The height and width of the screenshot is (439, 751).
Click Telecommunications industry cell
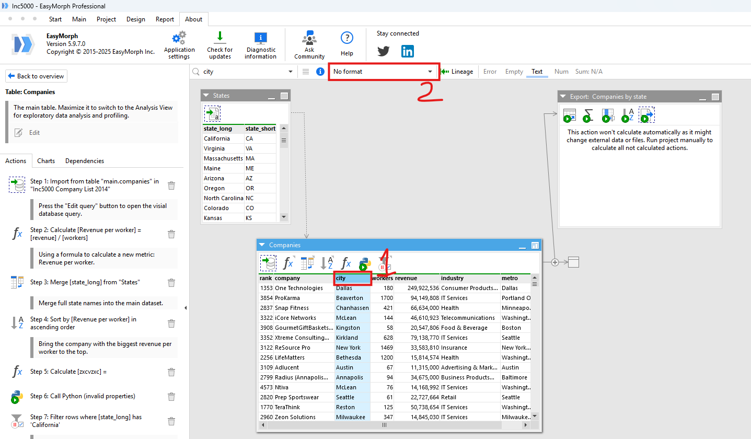click(470, 318)
